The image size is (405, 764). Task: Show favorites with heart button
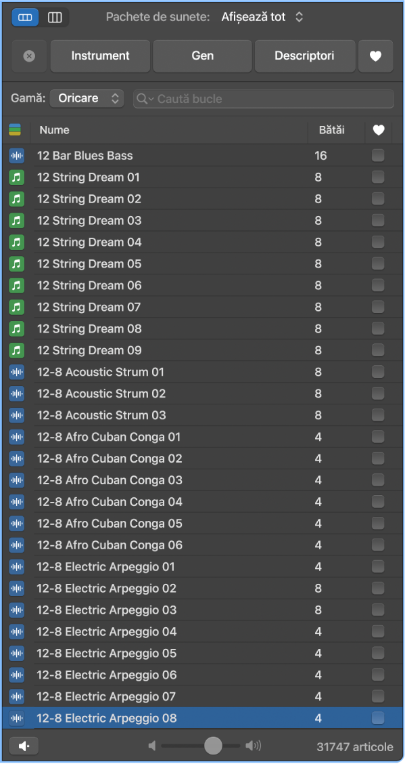click(375, 56)
